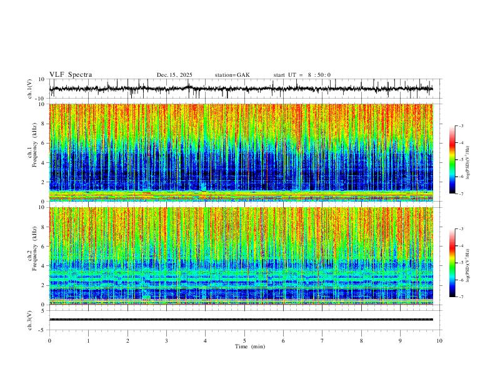Click the ch.2 spectrogram panel
The image size is (495, 382).
(x=241, y=256)
